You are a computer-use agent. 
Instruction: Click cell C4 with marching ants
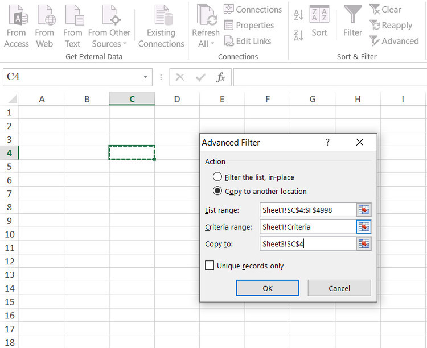tap(132, 152)
